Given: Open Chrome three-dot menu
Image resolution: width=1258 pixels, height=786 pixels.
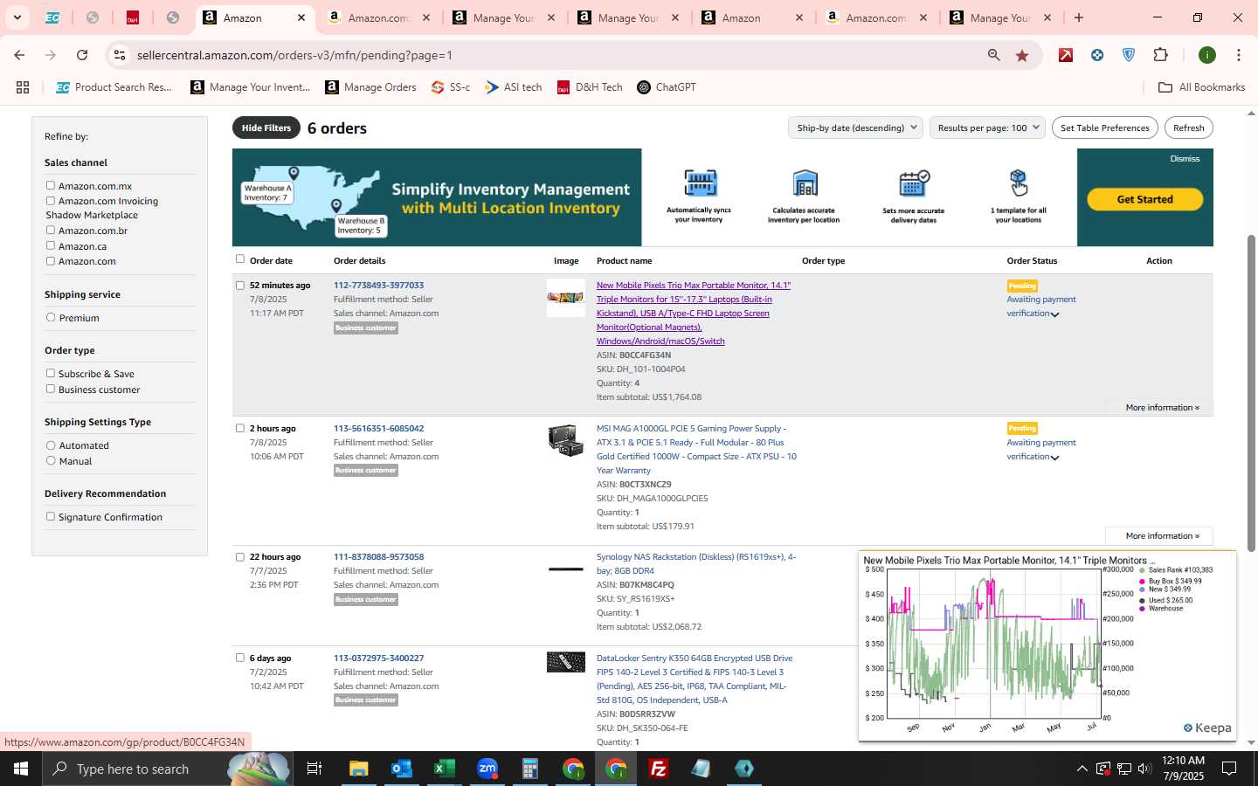Looking at the screenshot, I should click(1239, 55).
